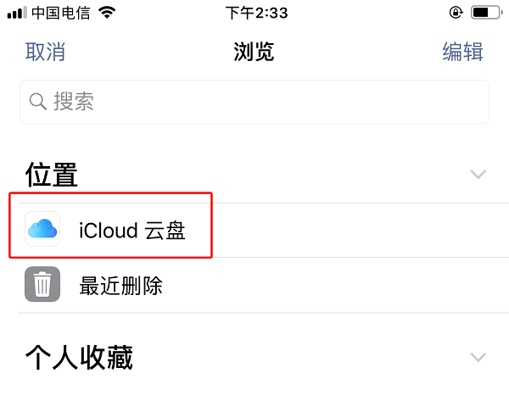This screenshot has height=401, width=509.
Task: Tap the 位置 section header
Action: click(52, 175)
